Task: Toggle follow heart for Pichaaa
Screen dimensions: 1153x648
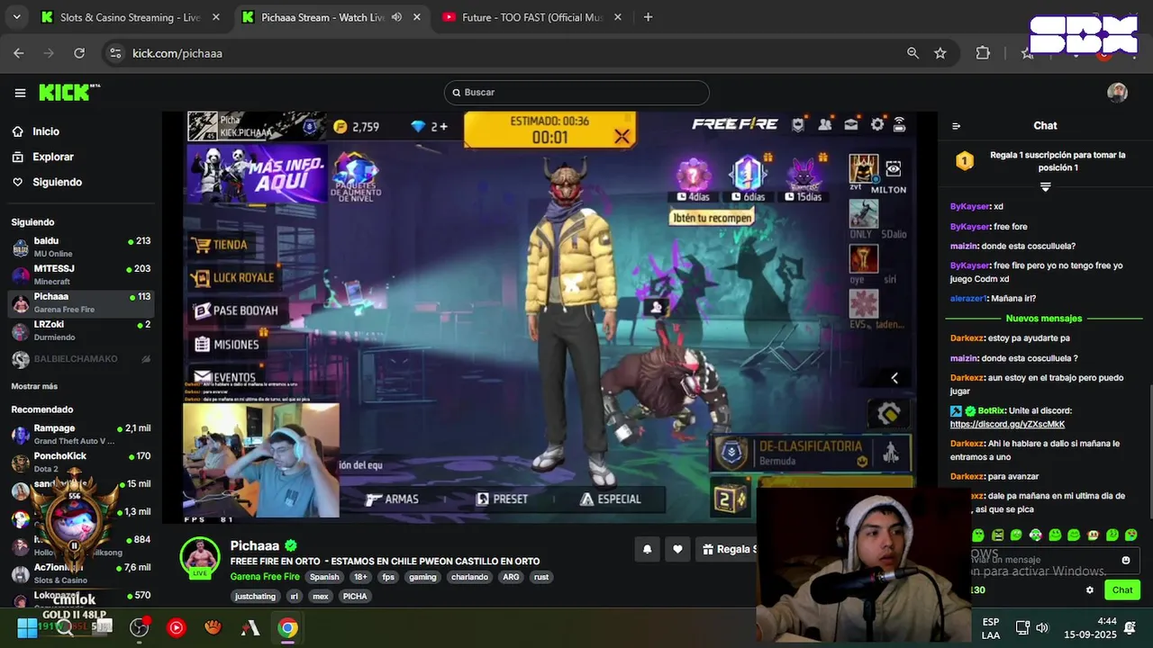Action: [677, 549]
